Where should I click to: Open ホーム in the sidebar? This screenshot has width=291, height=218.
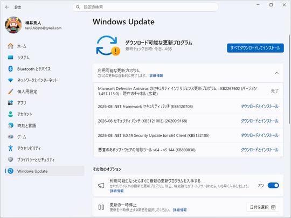click(x=45, y=46)
